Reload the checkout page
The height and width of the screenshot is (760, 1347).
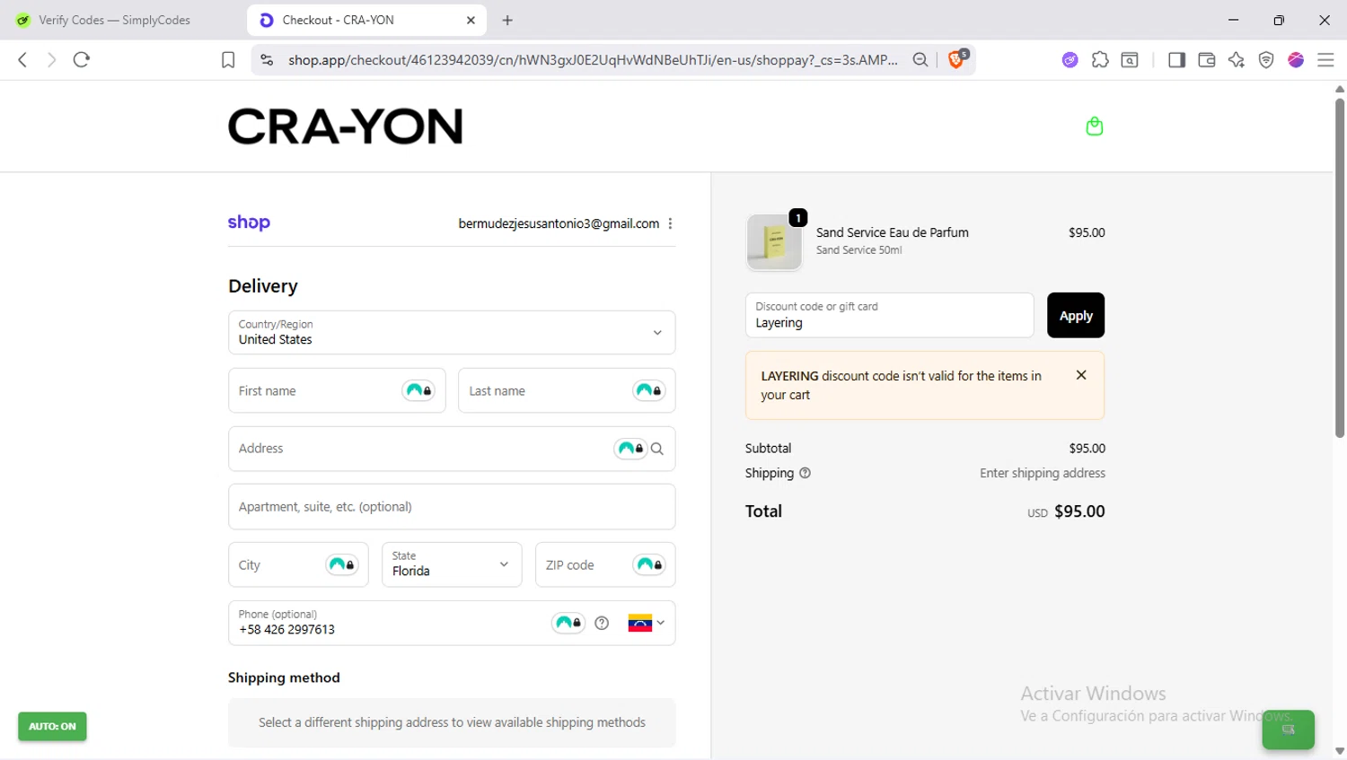(x=82, y=60)
